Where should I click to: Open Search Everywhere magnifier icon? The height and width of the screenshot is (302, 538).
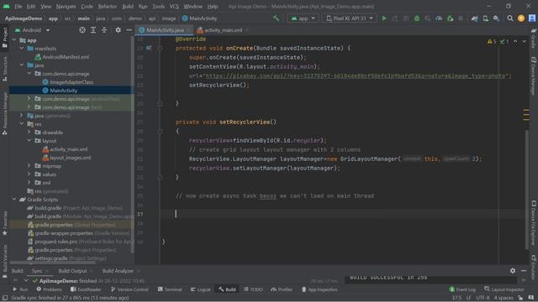[x=510, y=18]
